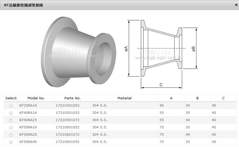This screenshot has width=239, height=147.
Task: Close the KF flange reducer dialog
Action: click(236, 5)
